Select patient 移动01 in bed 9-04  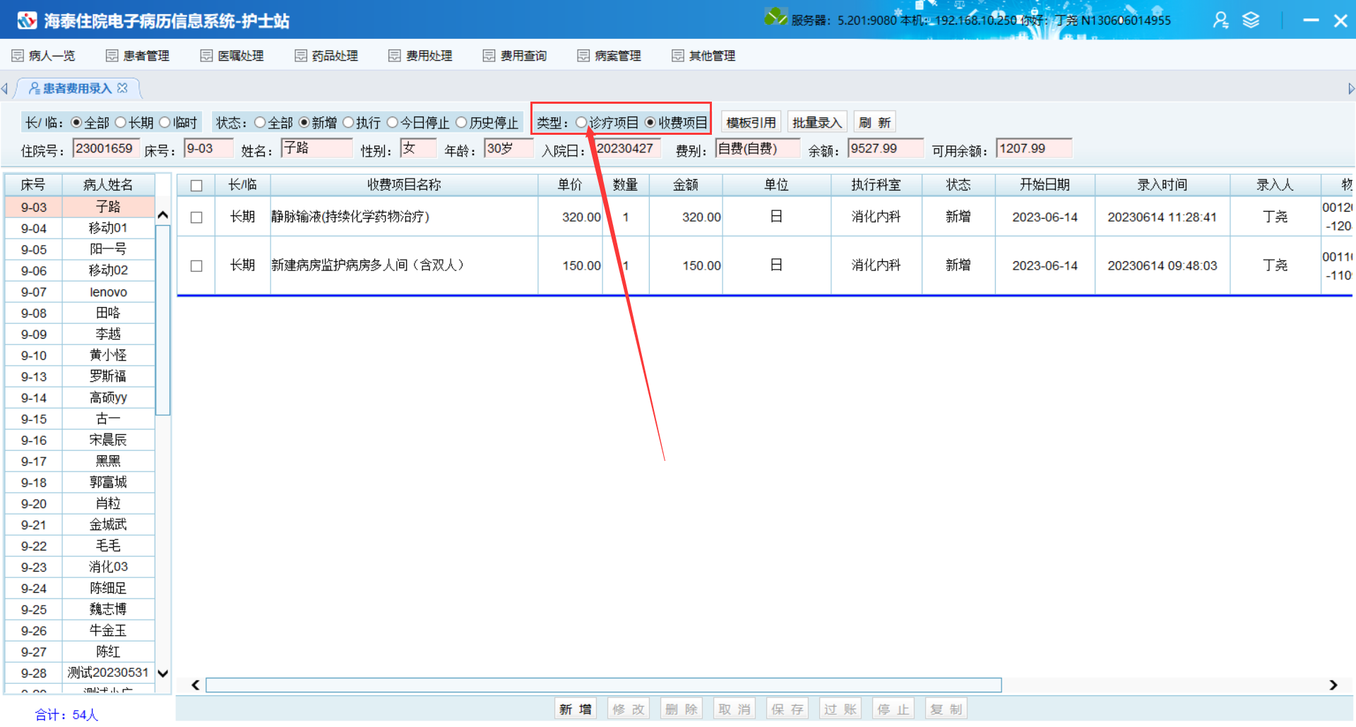coord(80,228)
